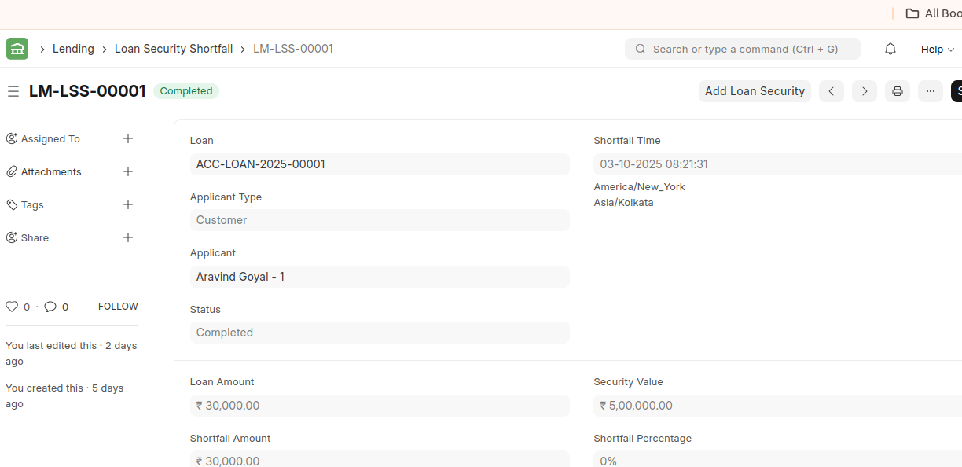
Task: Toggle the sidebar hamburger menu
Action: [x=13, y=91]
